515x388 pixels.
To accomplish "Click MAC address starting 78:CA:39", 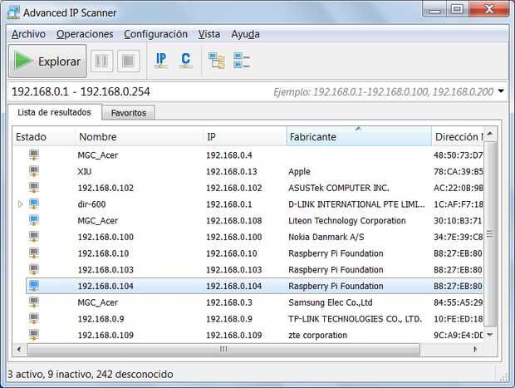I will point(459,171).
